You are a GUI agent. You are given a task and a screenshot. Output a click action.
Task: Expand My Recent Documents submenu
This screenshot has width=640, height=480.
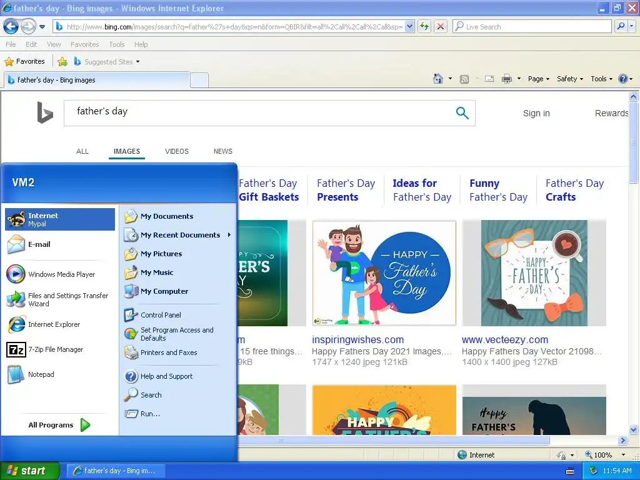[178, 235]
